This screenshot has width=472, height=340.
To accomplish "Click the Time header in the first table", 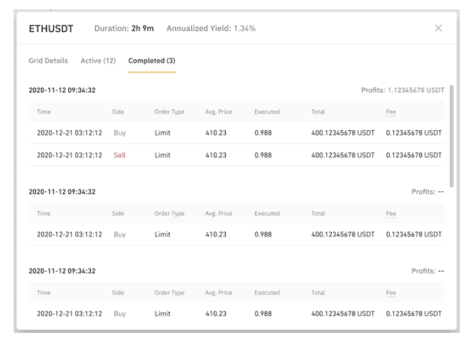I will point(44,112).
